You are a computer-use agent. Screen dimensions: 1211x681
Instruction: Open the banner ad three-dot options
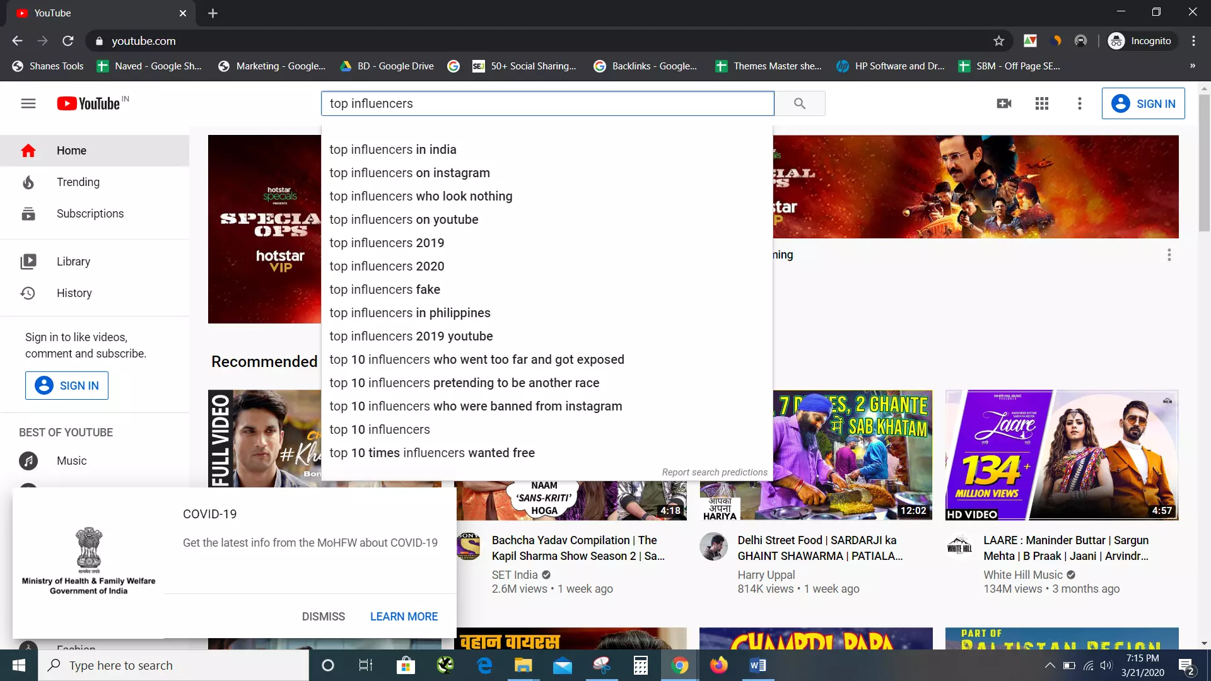click(x=1169, y=255)
